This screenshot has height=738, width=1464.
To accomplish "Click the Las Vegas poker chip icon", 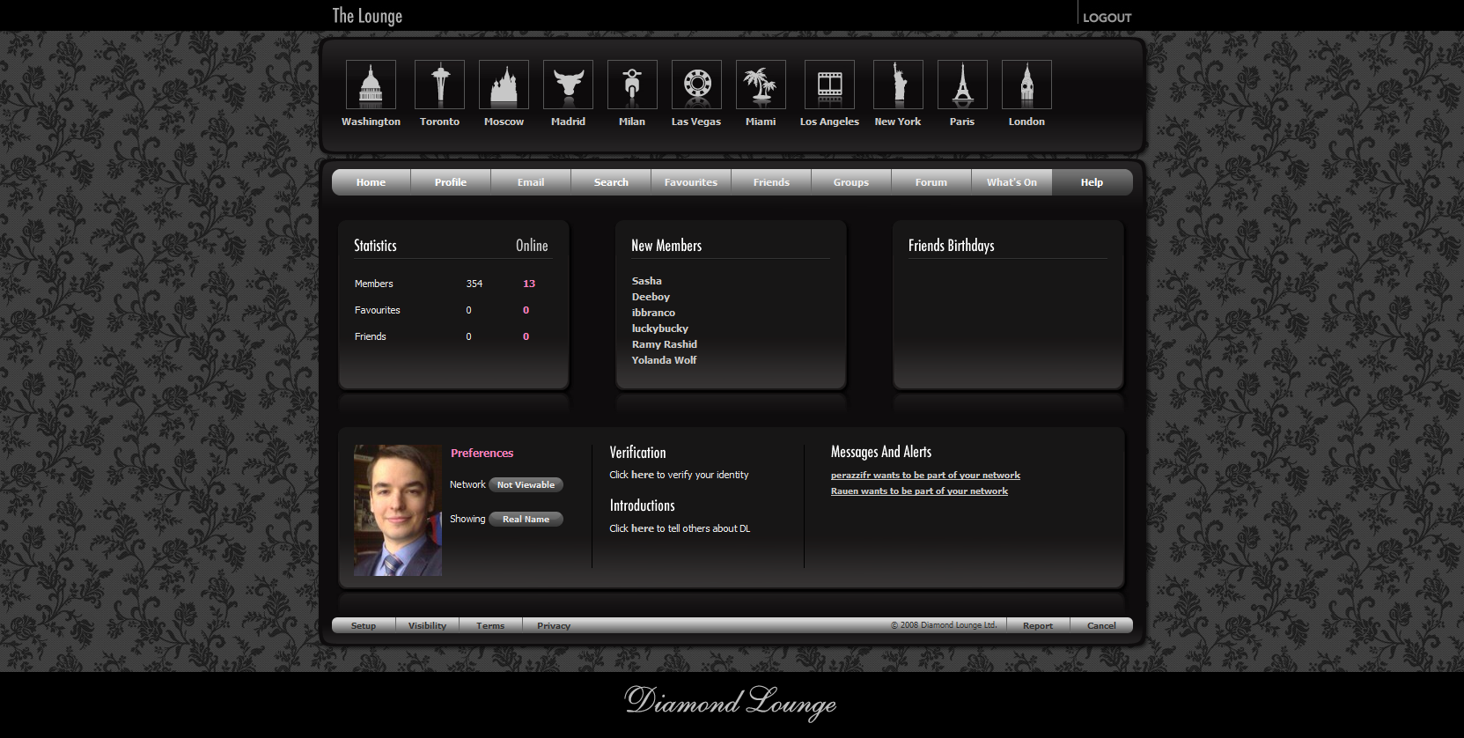I will [696, 85].
